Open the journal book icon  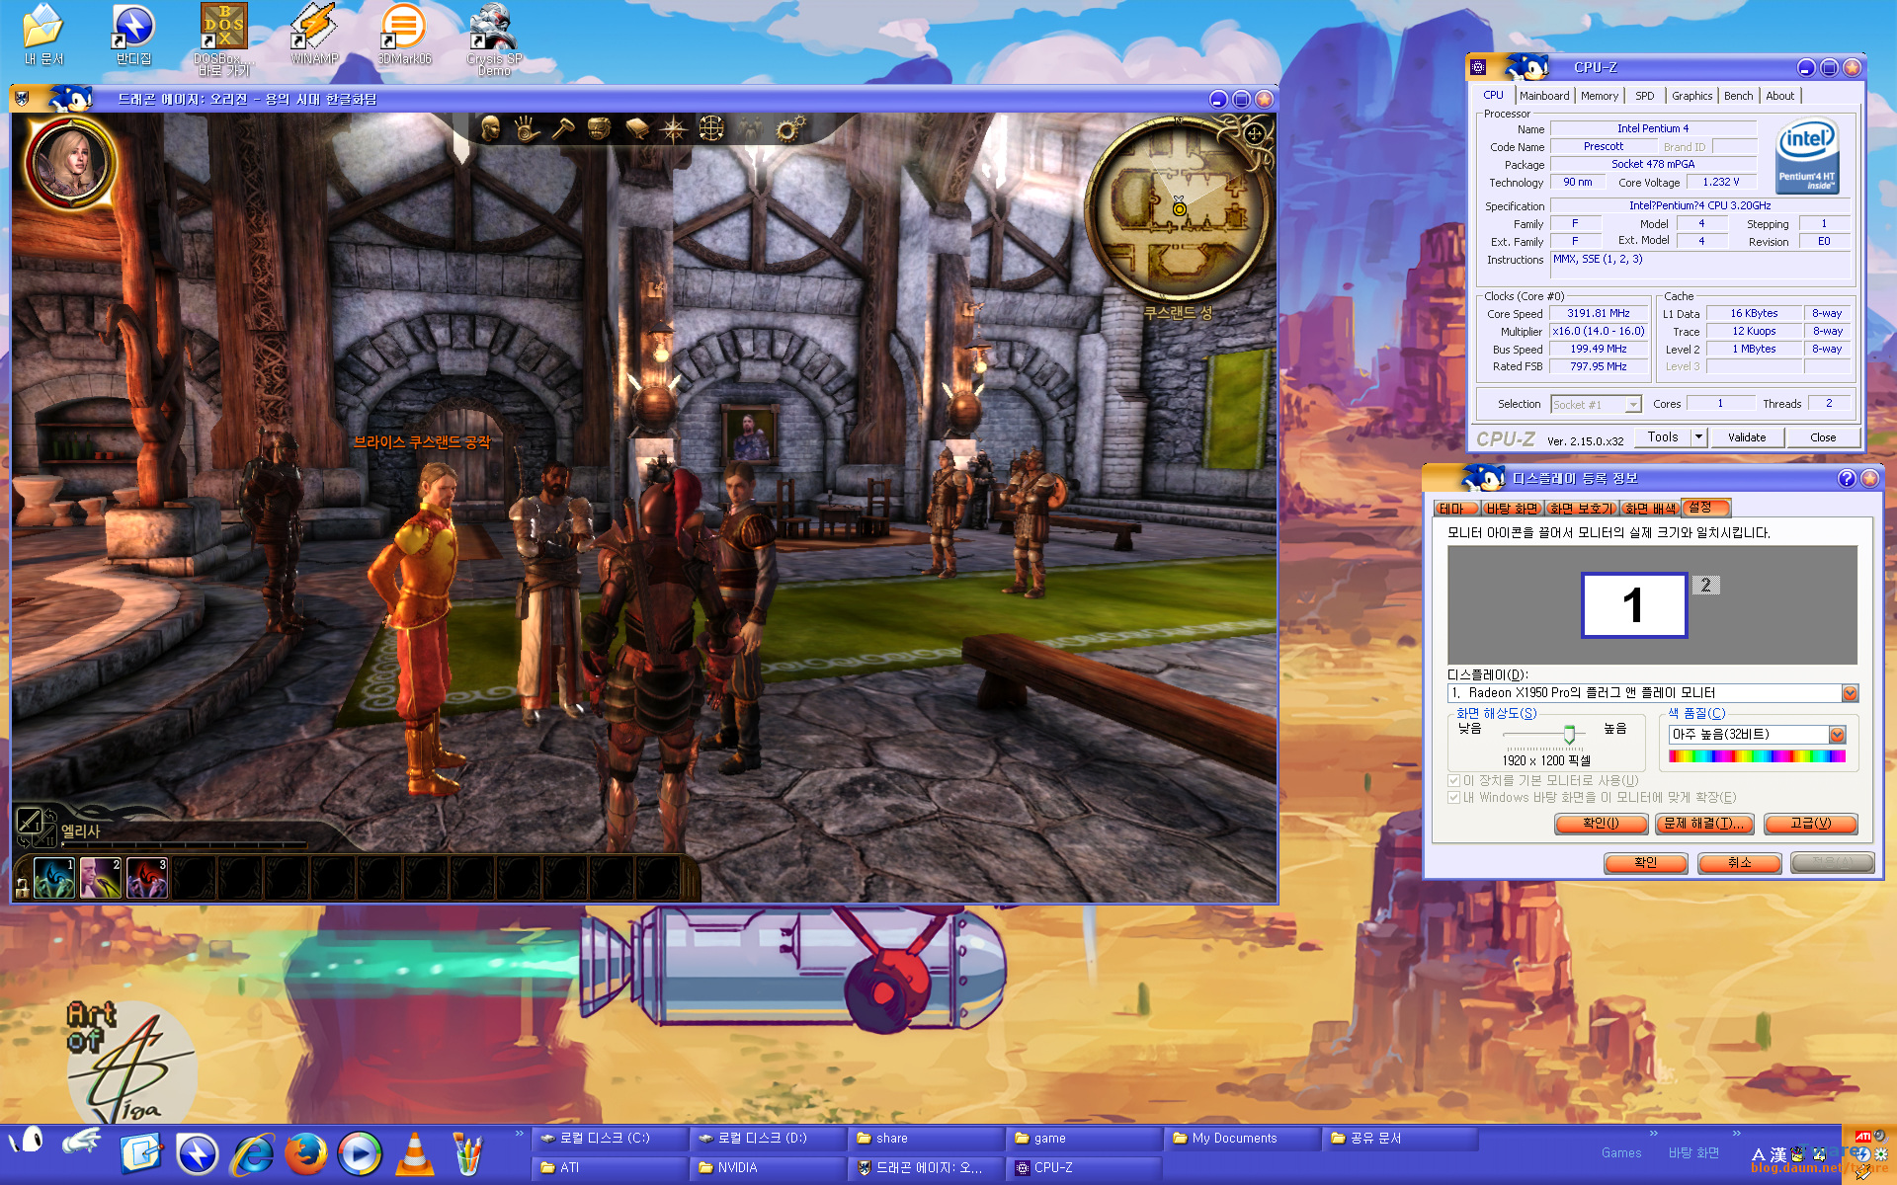[x=637, y=128]
